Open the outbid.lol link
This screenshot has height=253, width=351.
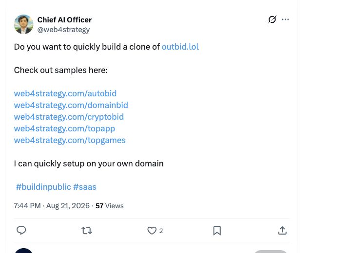180,47
